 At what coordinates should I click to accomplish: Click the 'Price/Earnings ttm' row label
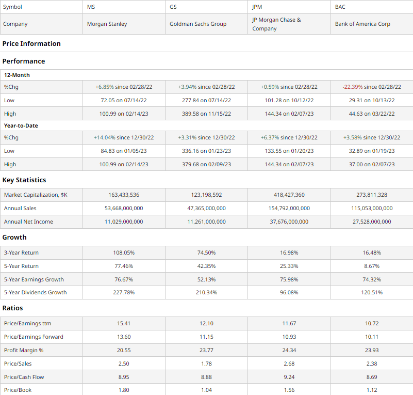tap(28, 324)
